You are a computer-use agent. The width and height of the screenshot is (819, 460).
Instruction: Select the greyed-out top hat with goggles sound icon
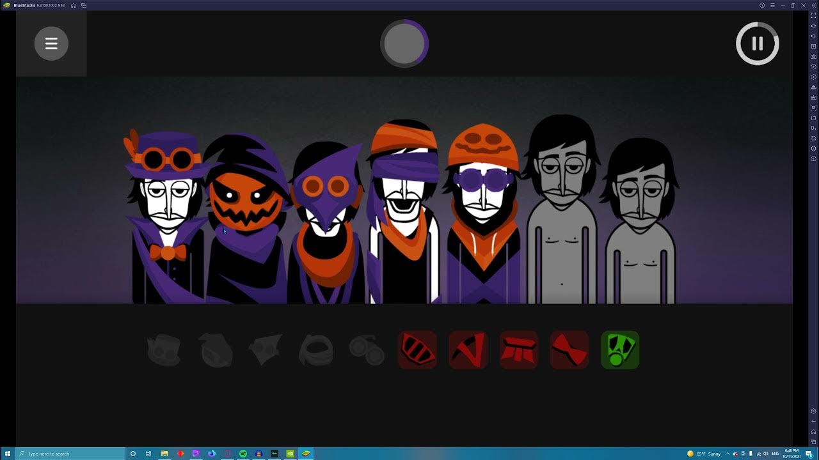[x=164, y=350]
